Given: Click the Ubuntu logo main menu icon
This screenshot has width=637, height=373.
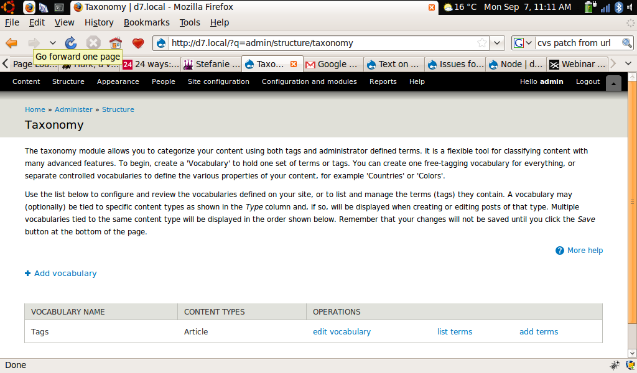Looking at the screenshot, I should click(9, 7).
